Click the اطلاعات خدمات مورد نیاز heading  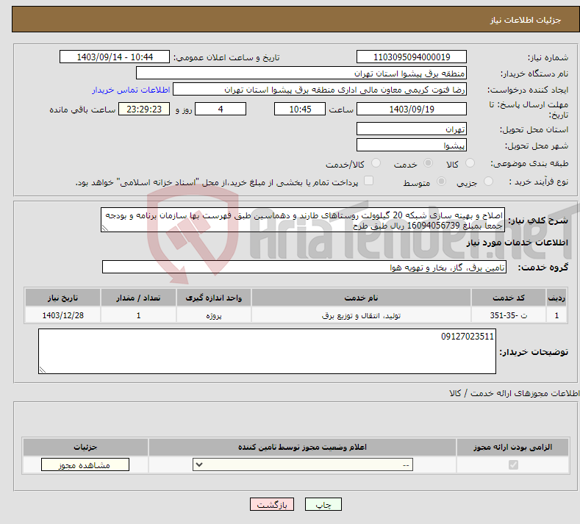517,243
